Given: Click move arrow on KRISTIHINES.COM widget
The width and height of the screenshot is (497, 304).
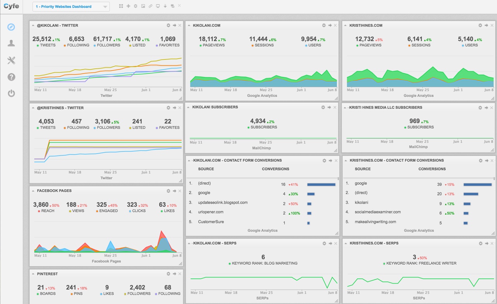Looking at the screenshot, I should tap(487, 25).
